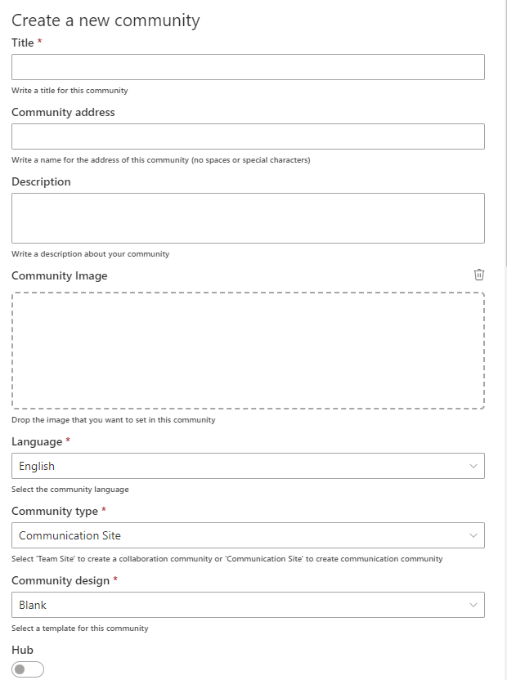Delete the community image with trash icon
The width and height of the screenshot is (507, 680).
478,275
